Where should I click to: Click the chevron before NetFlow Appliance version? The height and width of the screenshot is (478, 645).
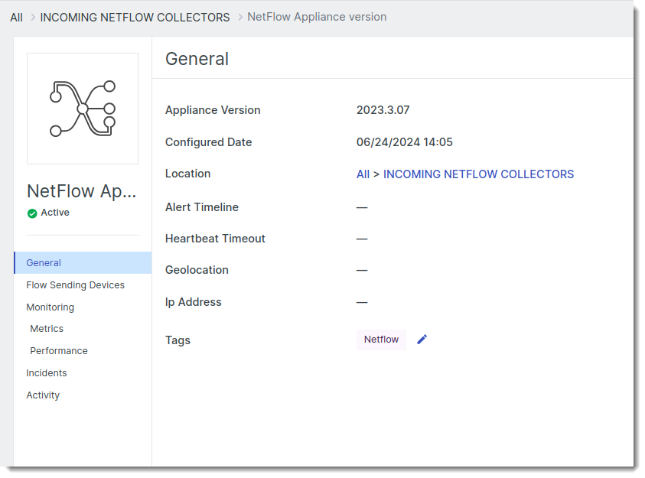[x=240, y=18]
